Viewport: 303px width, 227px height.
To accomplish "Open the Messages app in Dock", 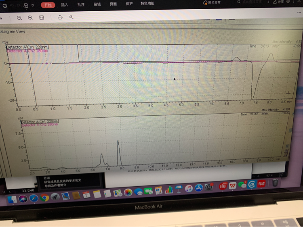I will (x=138, y=192).
